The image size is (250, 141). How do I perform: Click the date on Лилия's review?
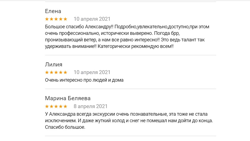[92, 72]
